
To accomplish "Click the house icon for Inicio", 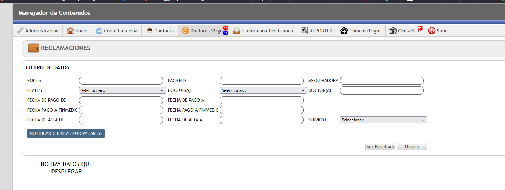I will (70, 31).
